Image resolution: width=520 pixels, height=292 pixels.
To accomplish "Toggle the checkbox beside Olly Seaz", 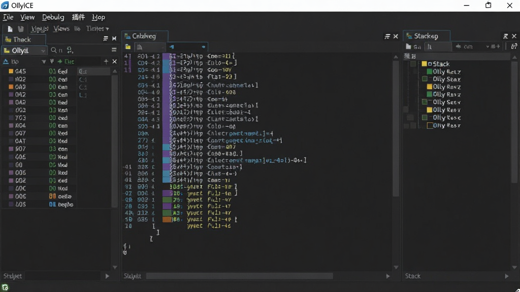I will 425,79.
